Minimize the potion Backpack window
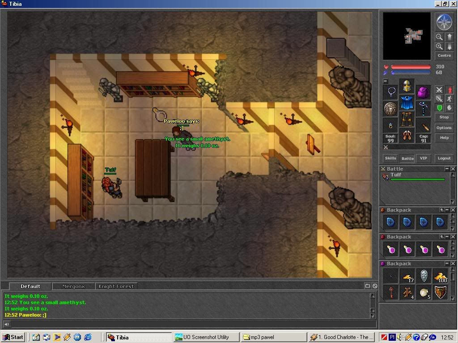The image size is (458, 343). click(x=447, y=237)
